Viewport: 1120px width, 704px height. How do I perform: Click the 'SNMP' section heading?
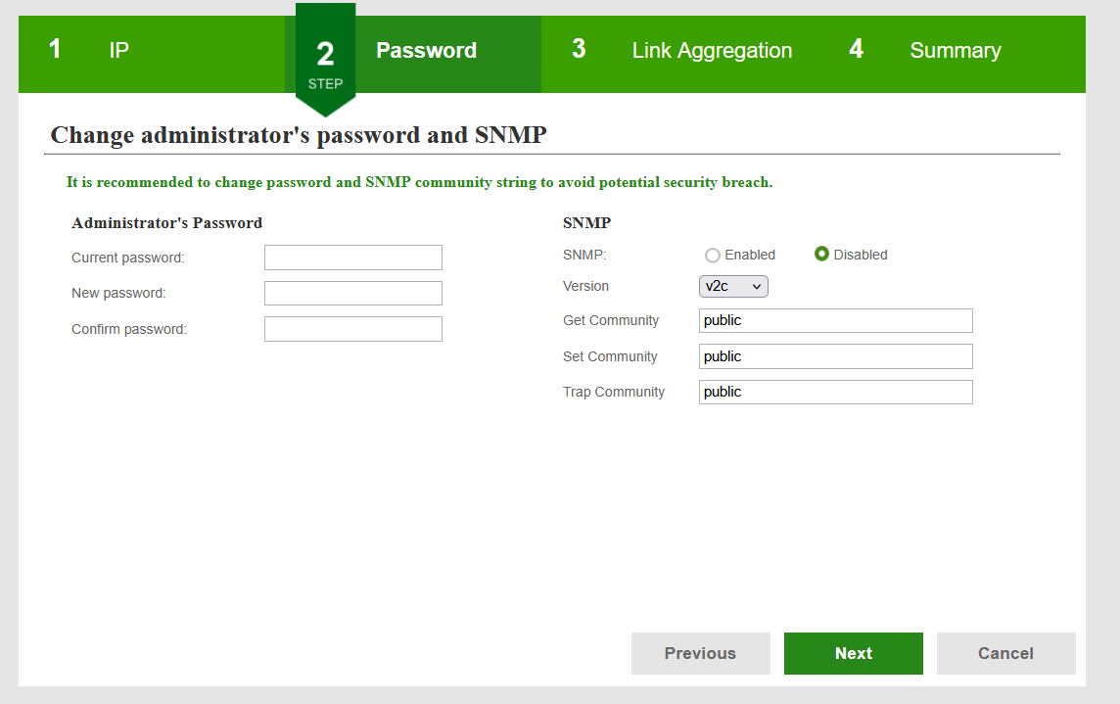click(586, 223)
